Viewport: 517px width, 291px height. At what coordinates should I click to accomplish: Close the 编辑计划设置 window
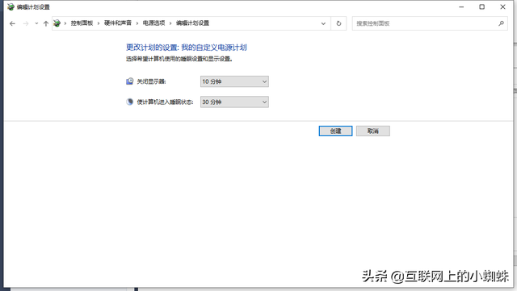tap(502, 6)
